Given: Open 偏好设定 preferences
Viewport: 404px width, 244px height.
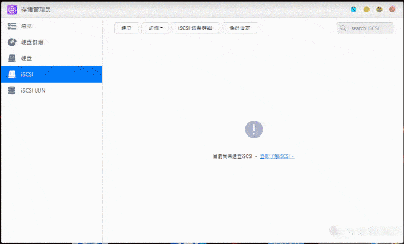Looking at the screenshot, I should [x=240, y=28].
